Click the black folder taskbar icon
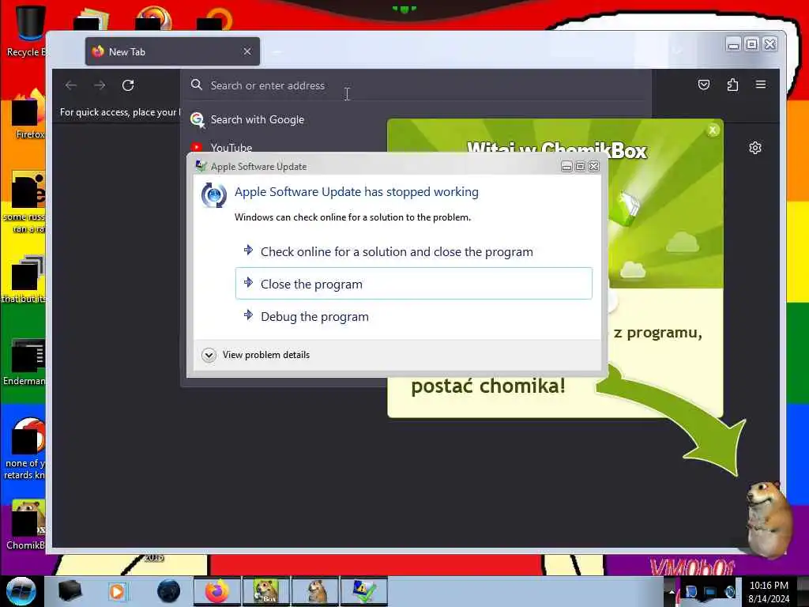Viewport: 809px width, 607px height. coord(70,591)
